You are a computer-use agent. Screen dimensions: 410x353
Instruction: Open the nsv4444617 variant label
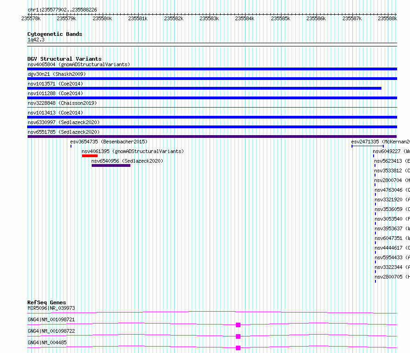point(392,248)
